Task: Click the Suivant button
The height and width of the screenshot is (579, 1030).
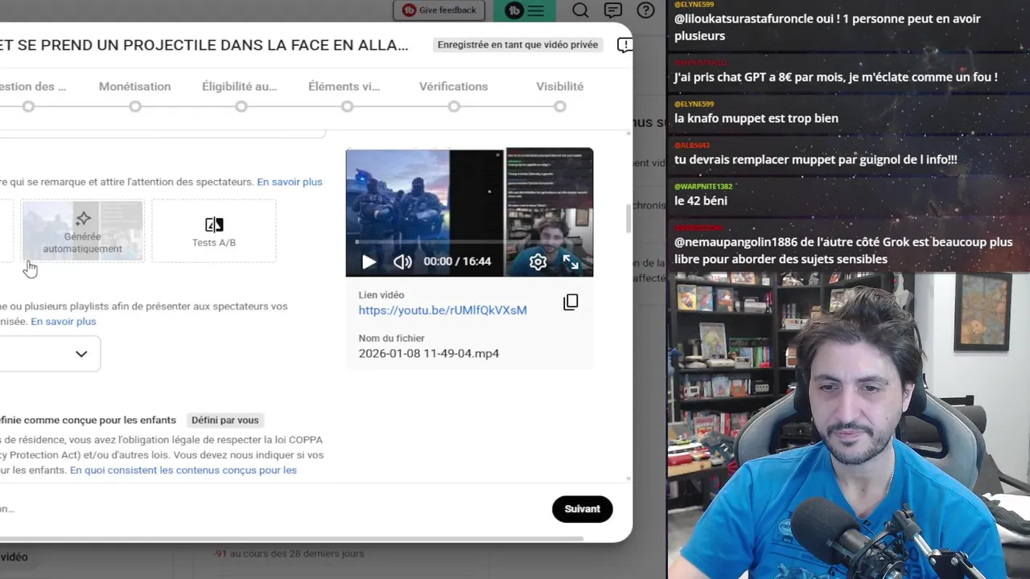Action: click(x=583, y=509)
